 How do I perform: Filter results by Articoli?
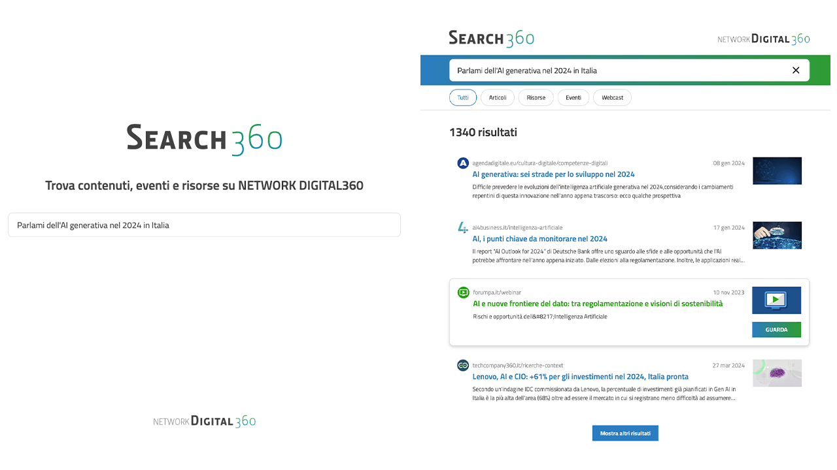point(498,98)
